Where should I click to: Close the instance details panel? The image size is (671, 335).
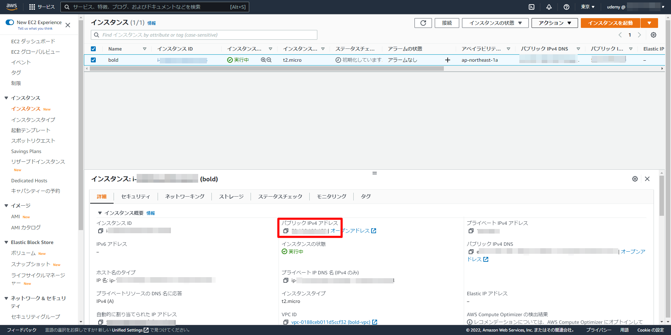pyautogui.click(x=647, y=179)
